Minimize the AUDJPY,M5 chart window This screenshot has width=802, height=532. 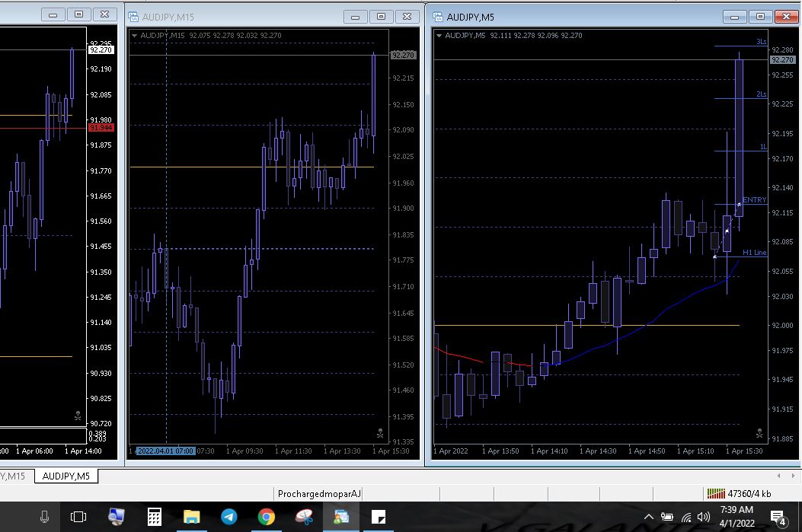pos(734,17)
